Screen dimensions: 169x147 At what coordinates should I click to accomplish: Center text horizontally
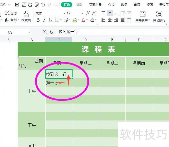(x=110, y=20)
